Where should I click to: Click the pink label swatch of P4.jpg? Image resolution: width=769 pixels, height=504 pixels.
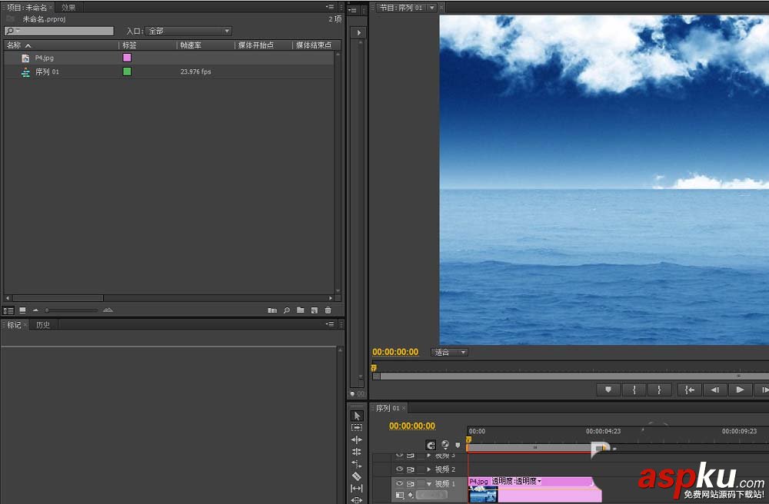coord(127,58)
